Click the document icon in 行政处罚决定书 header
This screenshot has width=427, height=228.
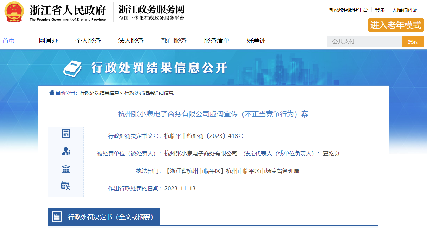[x=57, y=217]
